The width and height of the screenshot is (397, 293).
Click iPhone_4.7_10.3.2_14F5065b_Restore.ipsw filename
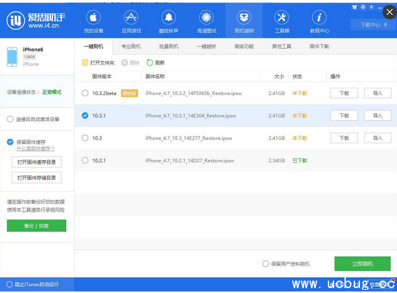(193, 93)
